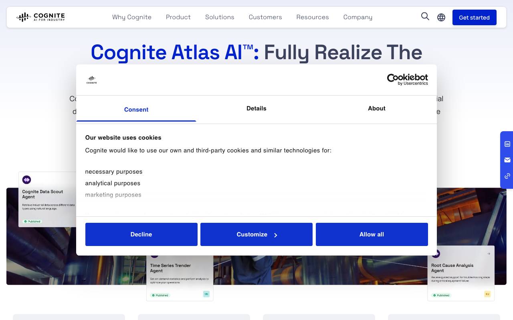Open the language globe selector
The image size is (513, 320).
tap(441, 17)
